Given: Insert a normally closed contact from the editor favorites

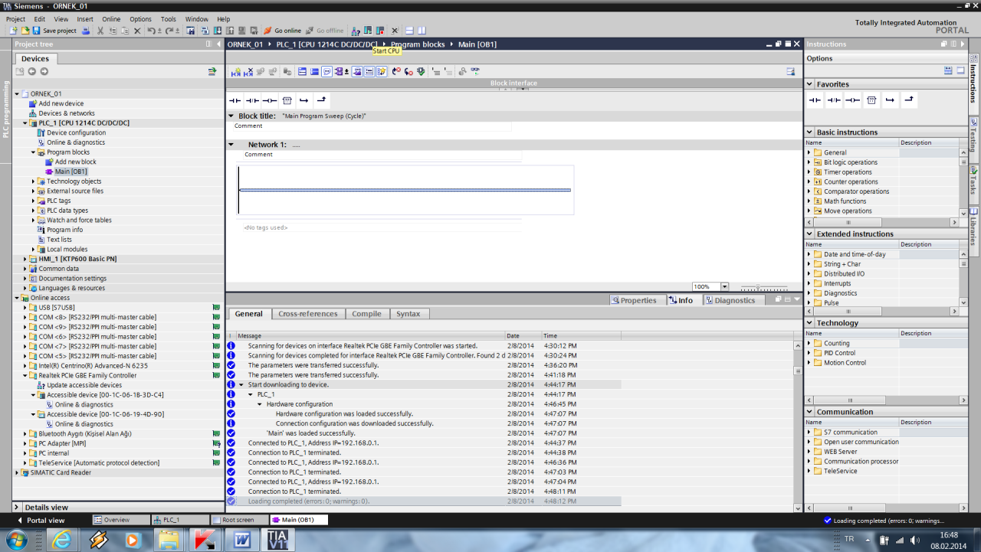Looking at the screenshot, I should (252, 100).
